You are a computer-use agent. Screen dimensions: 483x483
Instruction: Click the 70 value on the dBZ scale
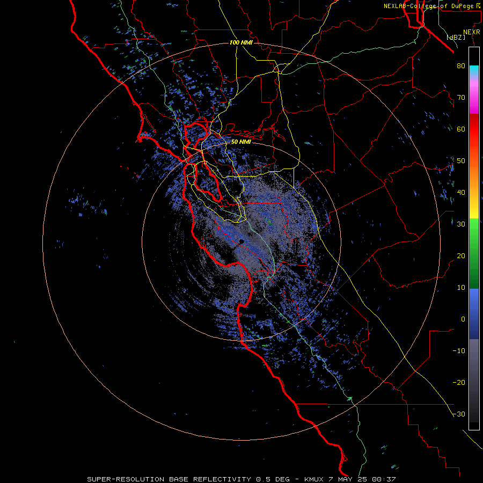tap(461, 97)
